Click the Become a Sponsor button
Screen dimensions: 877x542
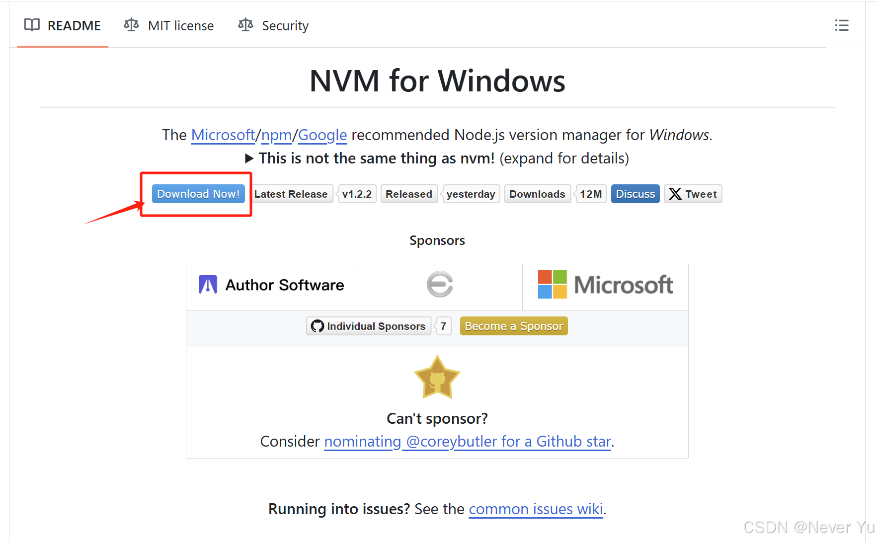(514, 326)
